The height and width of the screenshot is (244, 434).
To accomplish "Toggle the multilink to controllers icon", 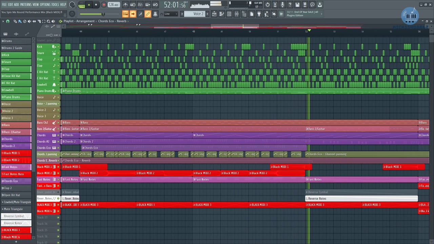I will [x=148, y=14].
